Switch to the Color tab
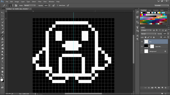The height and width of the screenshot is (95, 170). [x=150, y=10]
